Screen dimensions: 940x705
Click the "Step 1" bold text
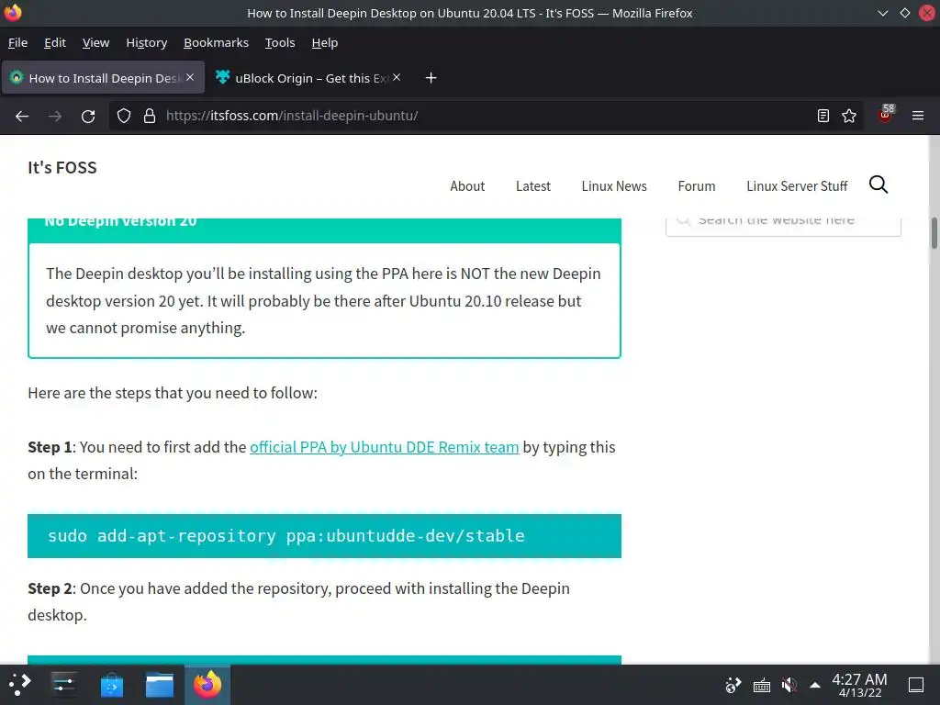click(x=50, y=447)
